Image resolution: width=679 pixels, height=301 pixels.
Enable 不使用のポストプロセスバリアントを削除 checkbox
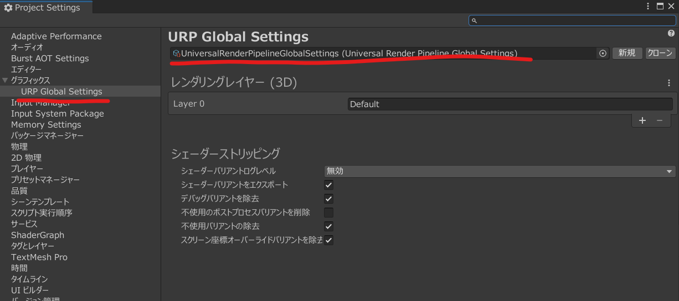[328, 213]
